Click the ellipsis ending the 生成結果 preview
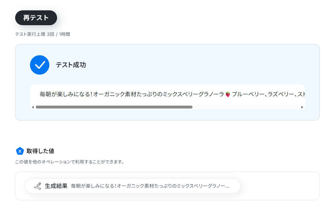Viewport: 336px width, 219px height. click(x=227, y=186)
